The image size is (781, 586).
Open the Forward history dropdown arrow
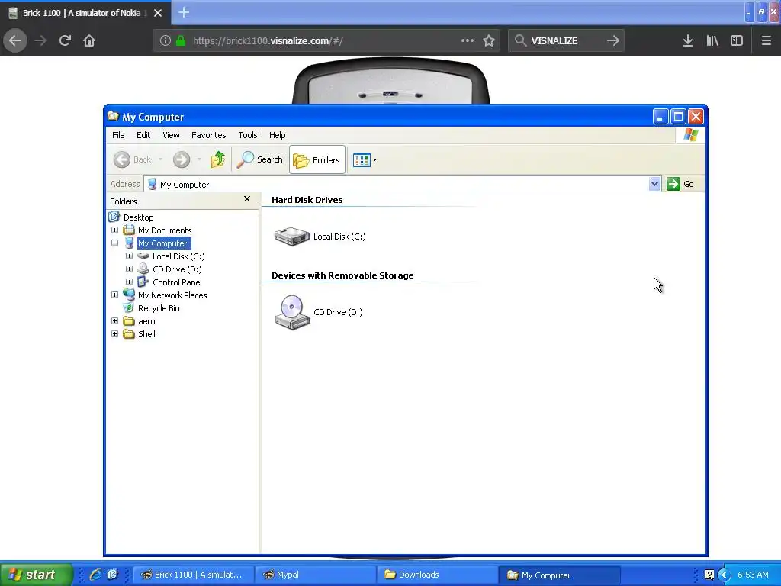tap(199, 159)
